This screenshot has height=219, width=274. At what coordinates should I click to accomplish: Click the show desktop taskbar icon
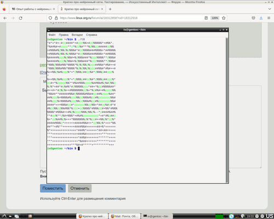pyautogui.click(x=17, y=216)
